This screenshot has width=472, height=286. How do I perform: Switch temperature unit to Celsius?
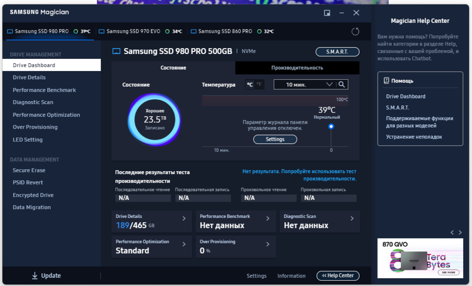pyautogui.click(x=250, y=85)
